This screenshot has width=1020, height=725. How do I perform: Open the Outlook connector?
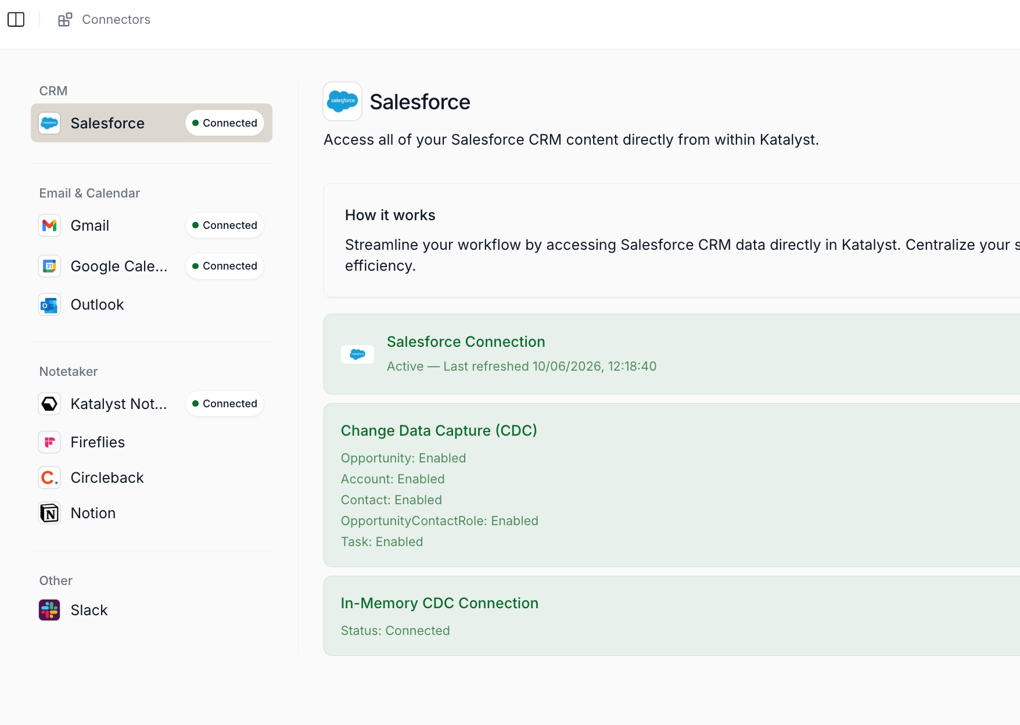152,305
